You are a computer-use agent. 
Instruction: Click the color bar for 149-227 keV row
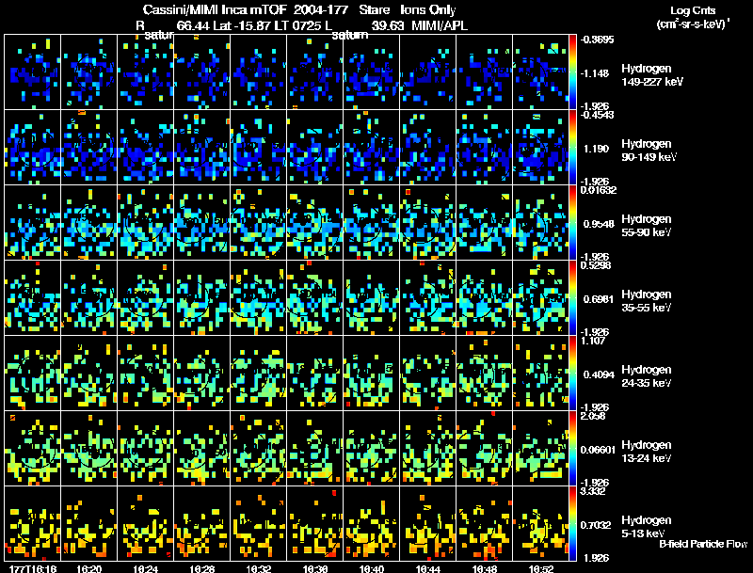572,72
